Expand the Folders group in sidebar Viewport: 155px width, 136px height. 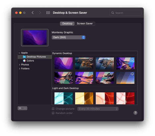pos(20,69)
